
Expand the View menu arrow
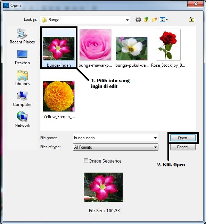(x=167, y=19)
